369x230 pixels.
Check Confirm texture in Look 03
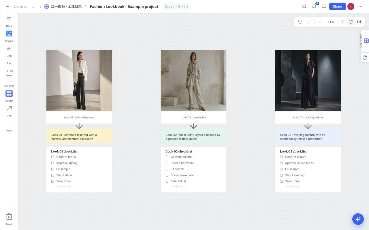pos(281,157)
